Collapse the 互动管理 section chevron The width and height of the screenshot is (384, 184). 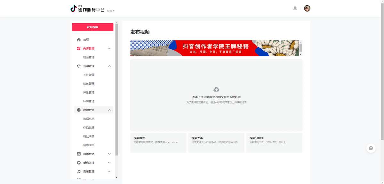(x=109, y=66)
